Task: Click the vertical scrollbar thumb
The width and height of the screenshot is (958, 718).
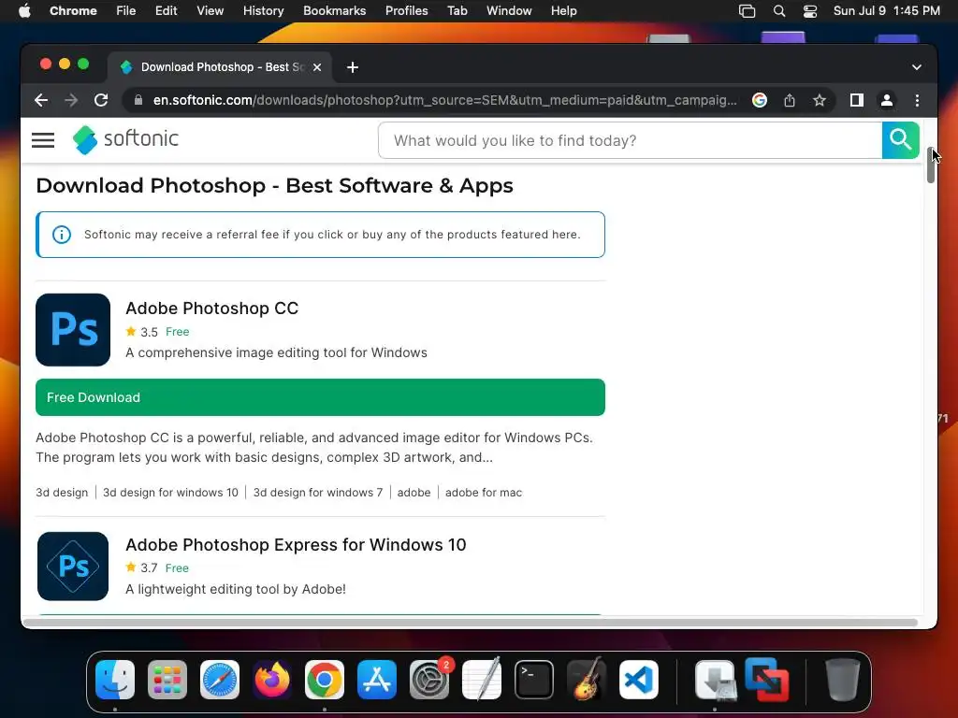Action: [x=931, y=165]
